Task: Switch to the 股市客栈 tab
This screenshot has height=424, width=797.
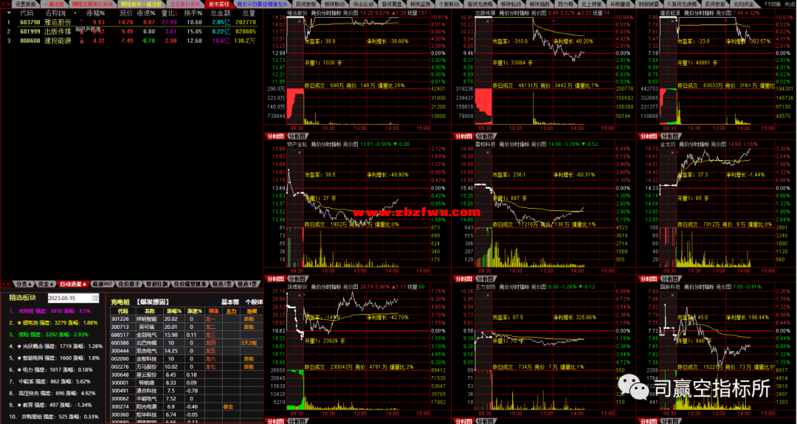Action: (220, 4)
